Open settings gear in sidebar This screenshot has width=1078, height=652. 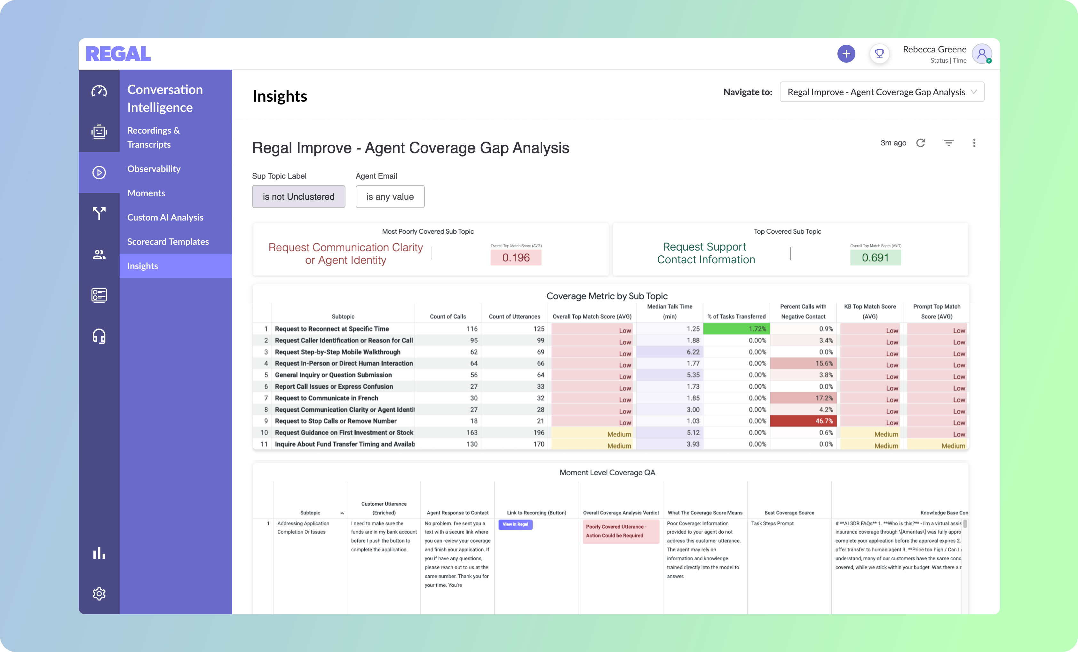coord(99,594)
